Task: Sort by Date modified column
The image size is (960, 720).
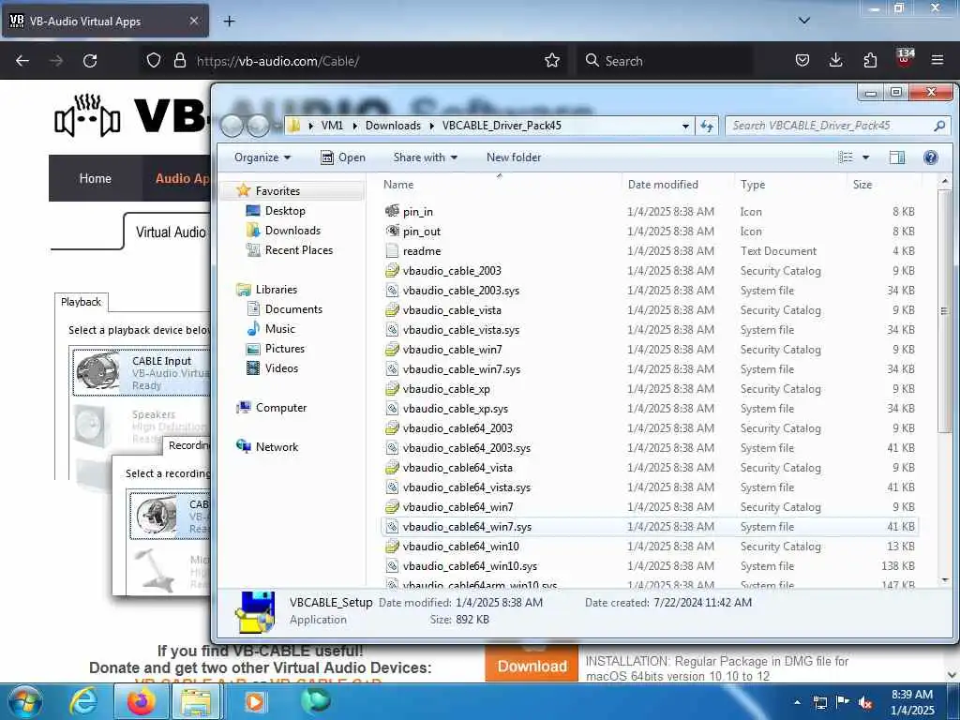Action: 663,185
